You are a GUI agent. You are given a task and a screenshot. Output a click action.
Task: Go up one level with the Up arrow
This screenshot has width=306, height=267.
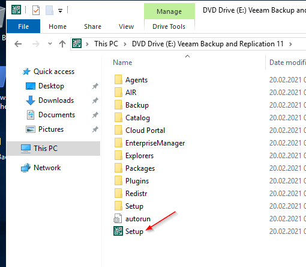click(62, 44)
